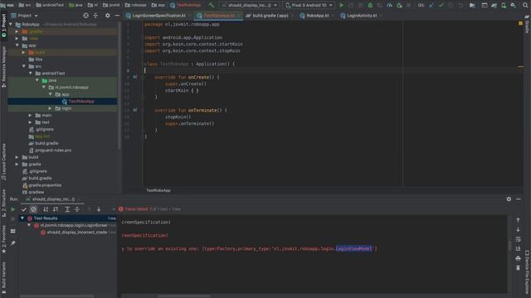
Task: Toggle Favorites side tab
Action: click(3, 239)
